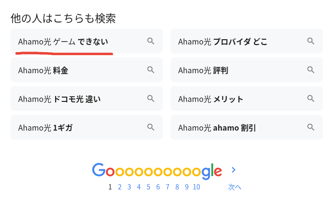Screen dimensions: 333x199
Task: Click search icon beside 'Ahamo光 ゲーム できない'
Action: point(151,41)
